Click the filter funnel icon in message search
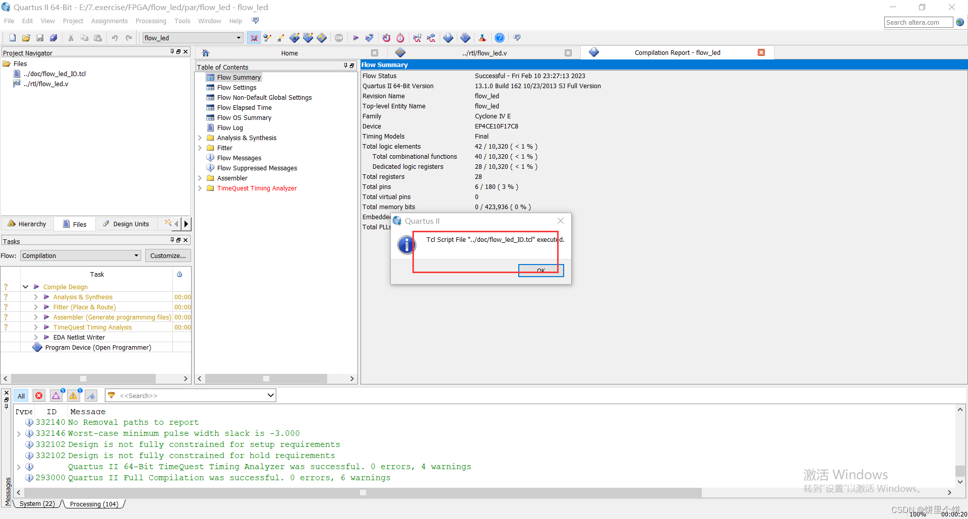The image size is (968, 519). click(x=111, y=396)
